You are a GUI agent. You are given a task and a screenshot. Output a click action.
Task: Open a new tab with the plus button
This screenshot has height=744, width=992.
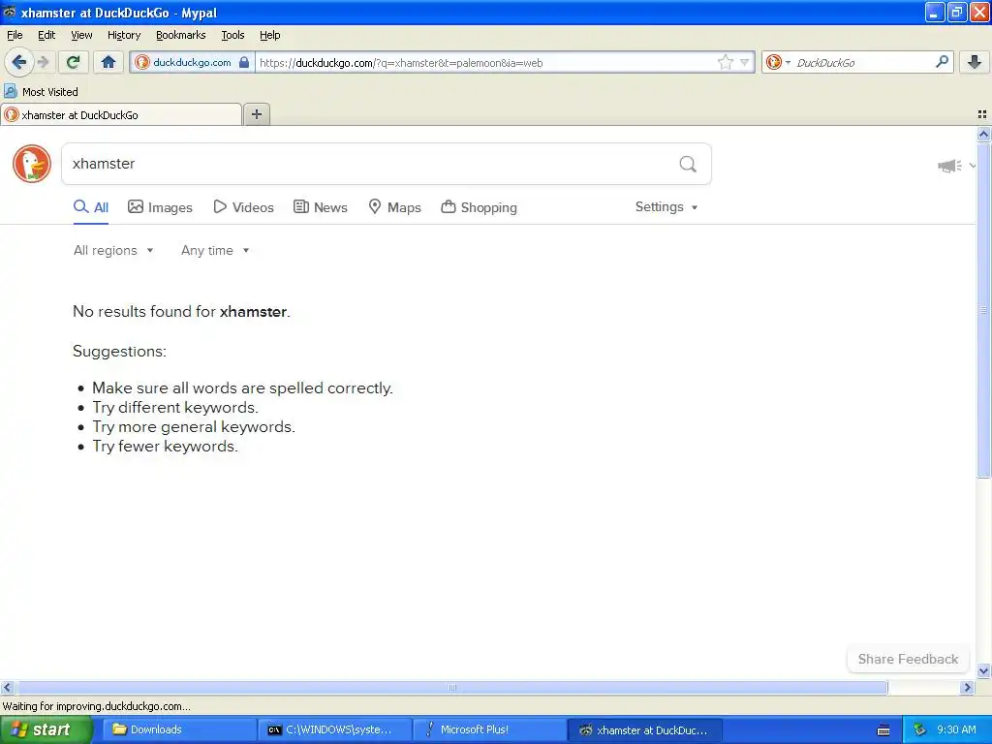pyautogui.click(x=256, y=114)
